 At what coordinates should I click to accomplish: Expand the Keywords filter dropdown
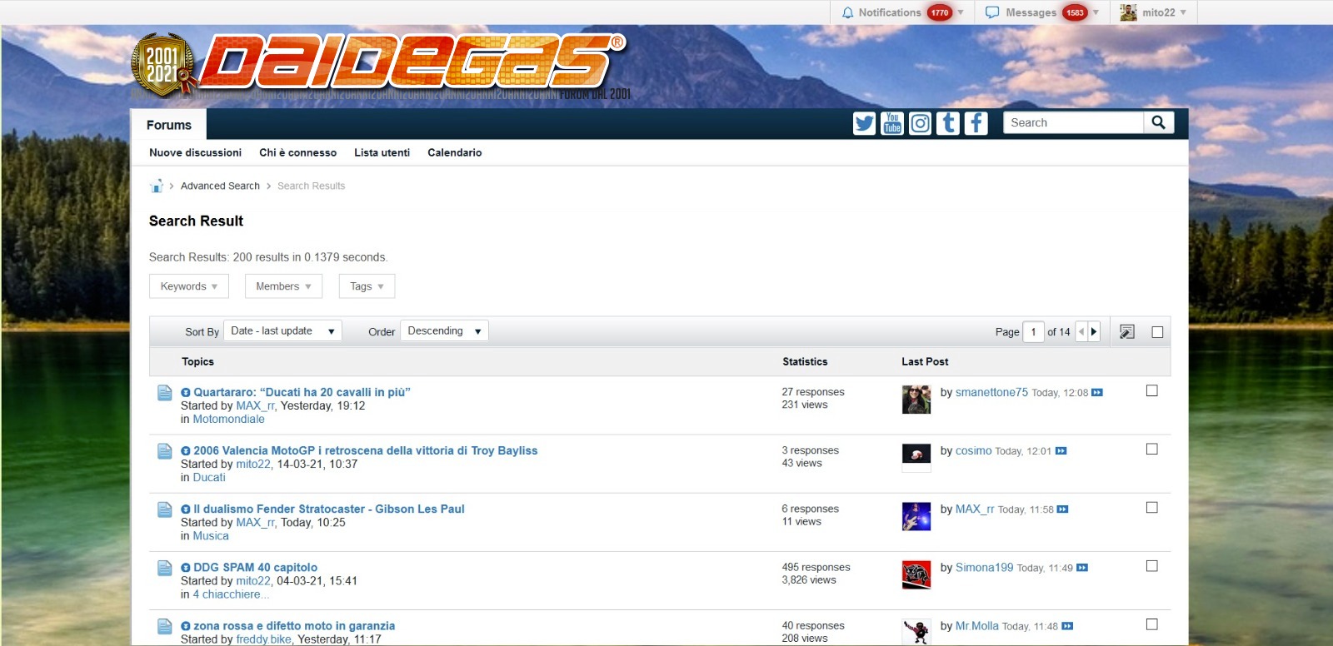(188, 286)
